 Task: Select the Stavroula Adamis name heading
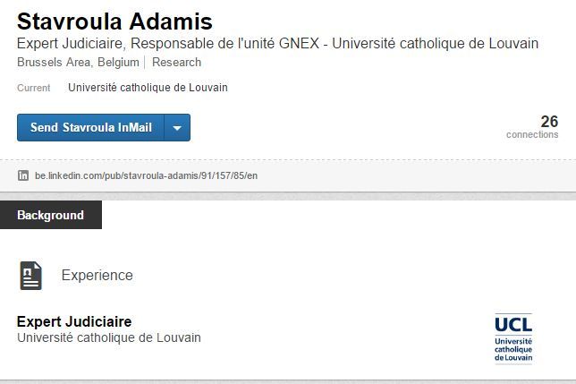point(114,21)
